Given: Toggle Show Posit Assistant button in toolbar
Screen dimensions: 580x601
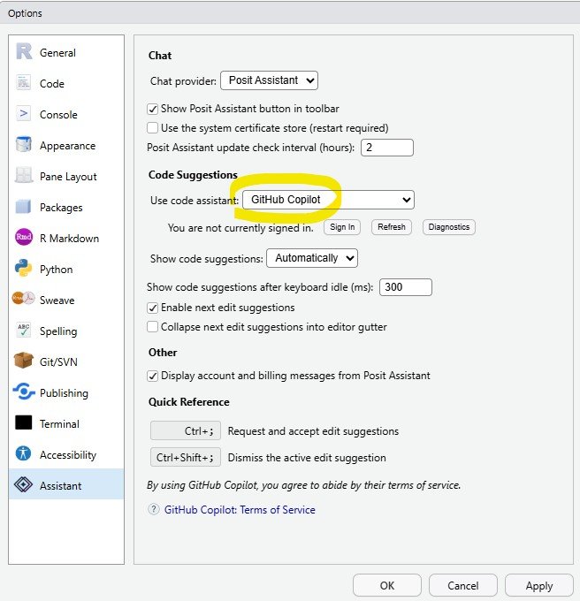Looking at the screenshot, I should pos(153,109).
